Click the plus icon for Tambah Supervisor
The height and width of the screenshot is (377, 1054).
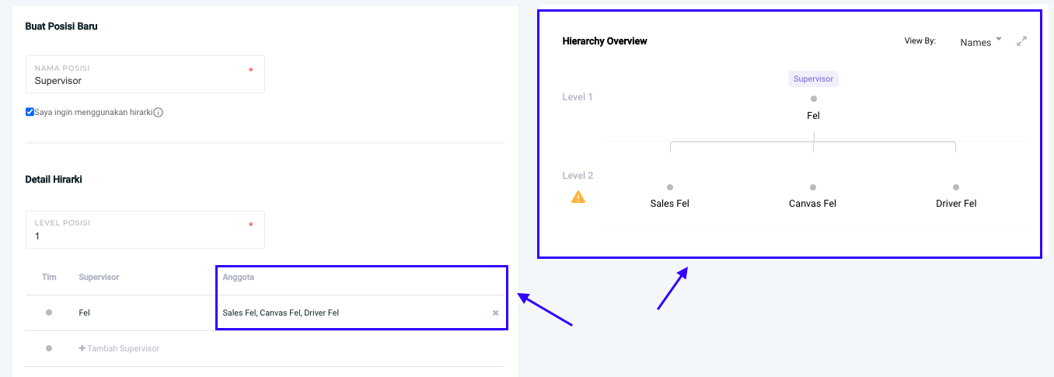(82, 348)
